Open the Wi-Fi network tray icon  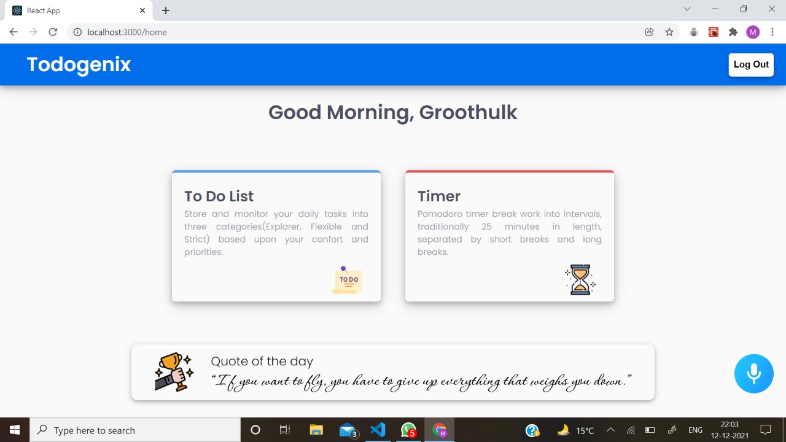631,430
